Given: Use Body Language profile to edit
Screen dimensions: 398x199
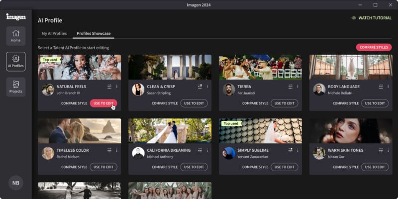Looking at the screenshot, I should (x=375, y=103).
